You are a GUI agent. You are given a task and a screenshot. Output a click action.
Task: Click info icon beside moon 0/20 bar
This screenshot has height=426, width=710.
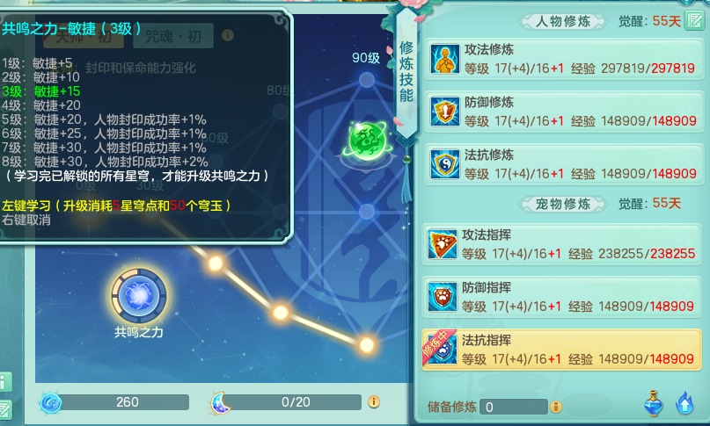tap(374, 401)
